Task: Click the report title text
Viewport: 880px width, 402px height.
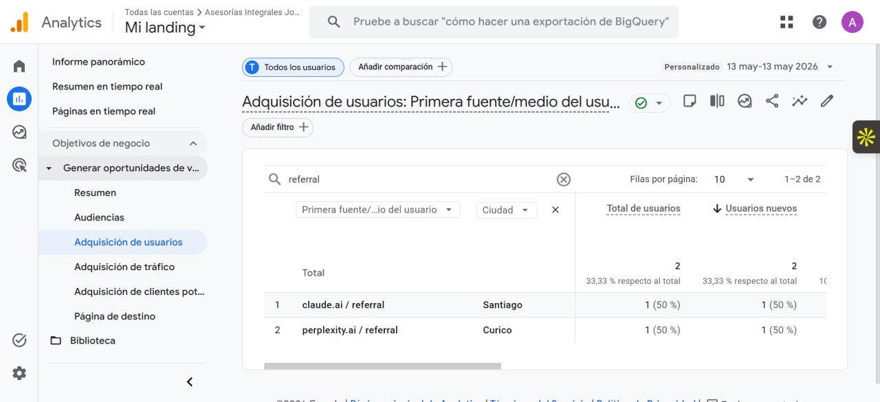Action: 431,102
